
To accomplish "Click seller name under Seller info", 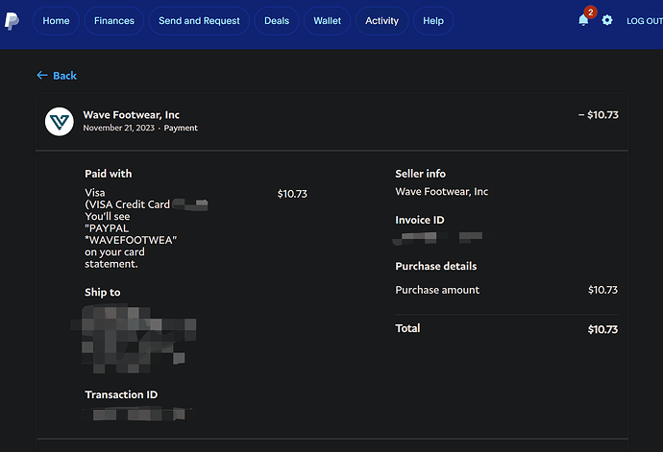I will (x=441, y=192).
